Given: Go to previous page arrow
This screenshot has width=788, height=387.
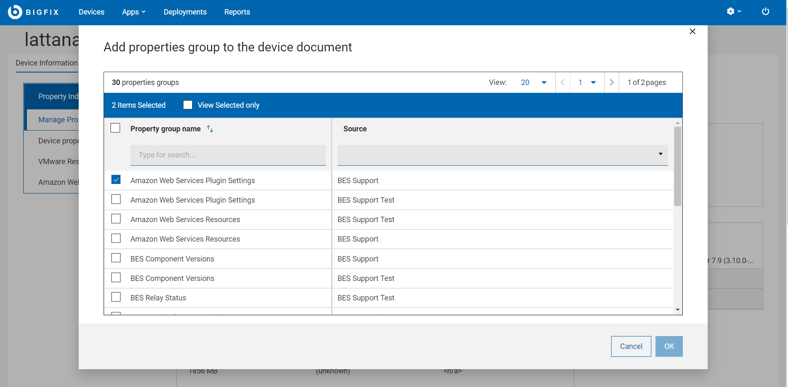Looking at the screenshot, I should coord(562,82).
